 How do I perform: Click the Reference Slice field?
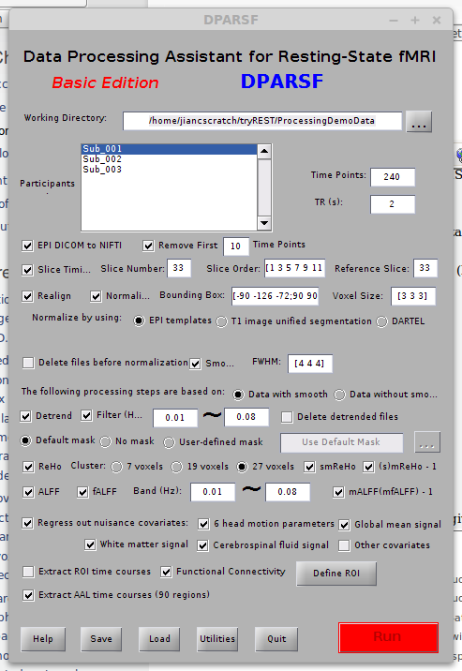425,268
